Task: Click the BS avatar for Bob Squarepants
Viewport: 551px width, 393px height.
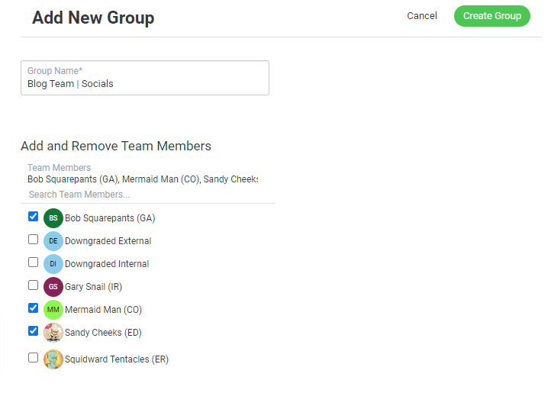Action: pos(53,218)
